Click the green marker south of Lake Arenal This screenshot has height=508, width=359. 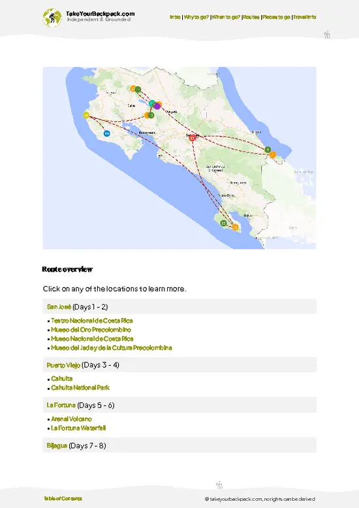151,115
